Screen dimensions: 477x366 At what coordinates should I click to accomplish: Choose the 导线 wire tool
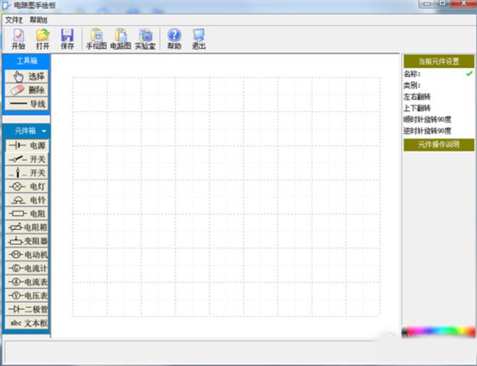click(27, 104)
